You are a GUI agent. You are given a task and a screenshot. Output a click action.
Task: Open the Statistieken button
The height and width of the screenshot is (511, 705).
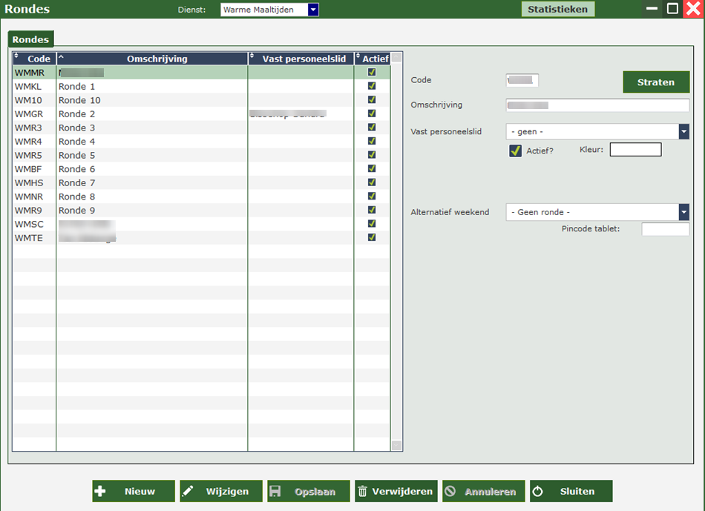[x=557, y=10]
